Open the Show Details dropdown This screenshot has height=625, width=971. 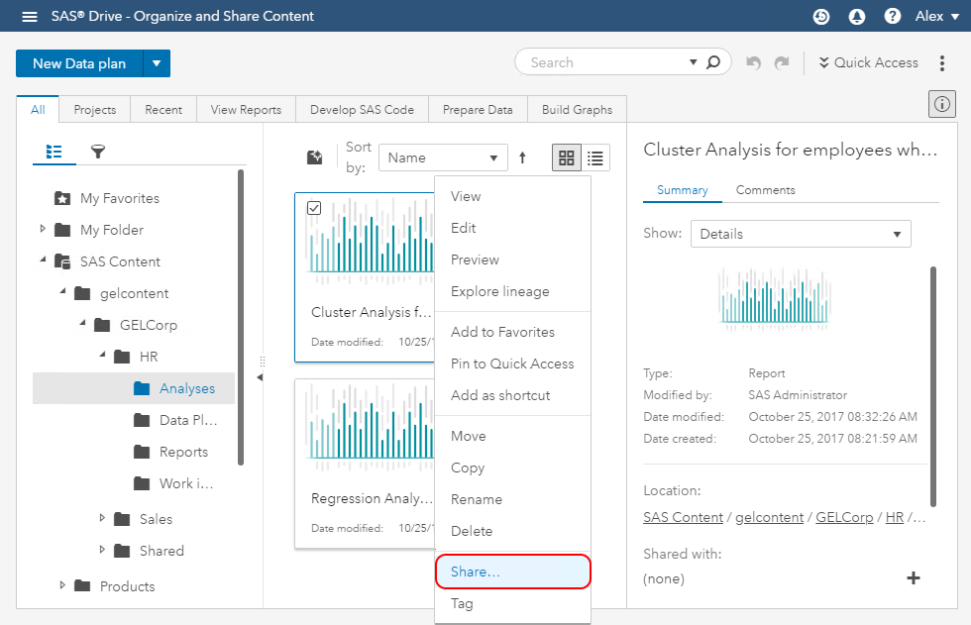pyautogui.click(x=800, y=234)
